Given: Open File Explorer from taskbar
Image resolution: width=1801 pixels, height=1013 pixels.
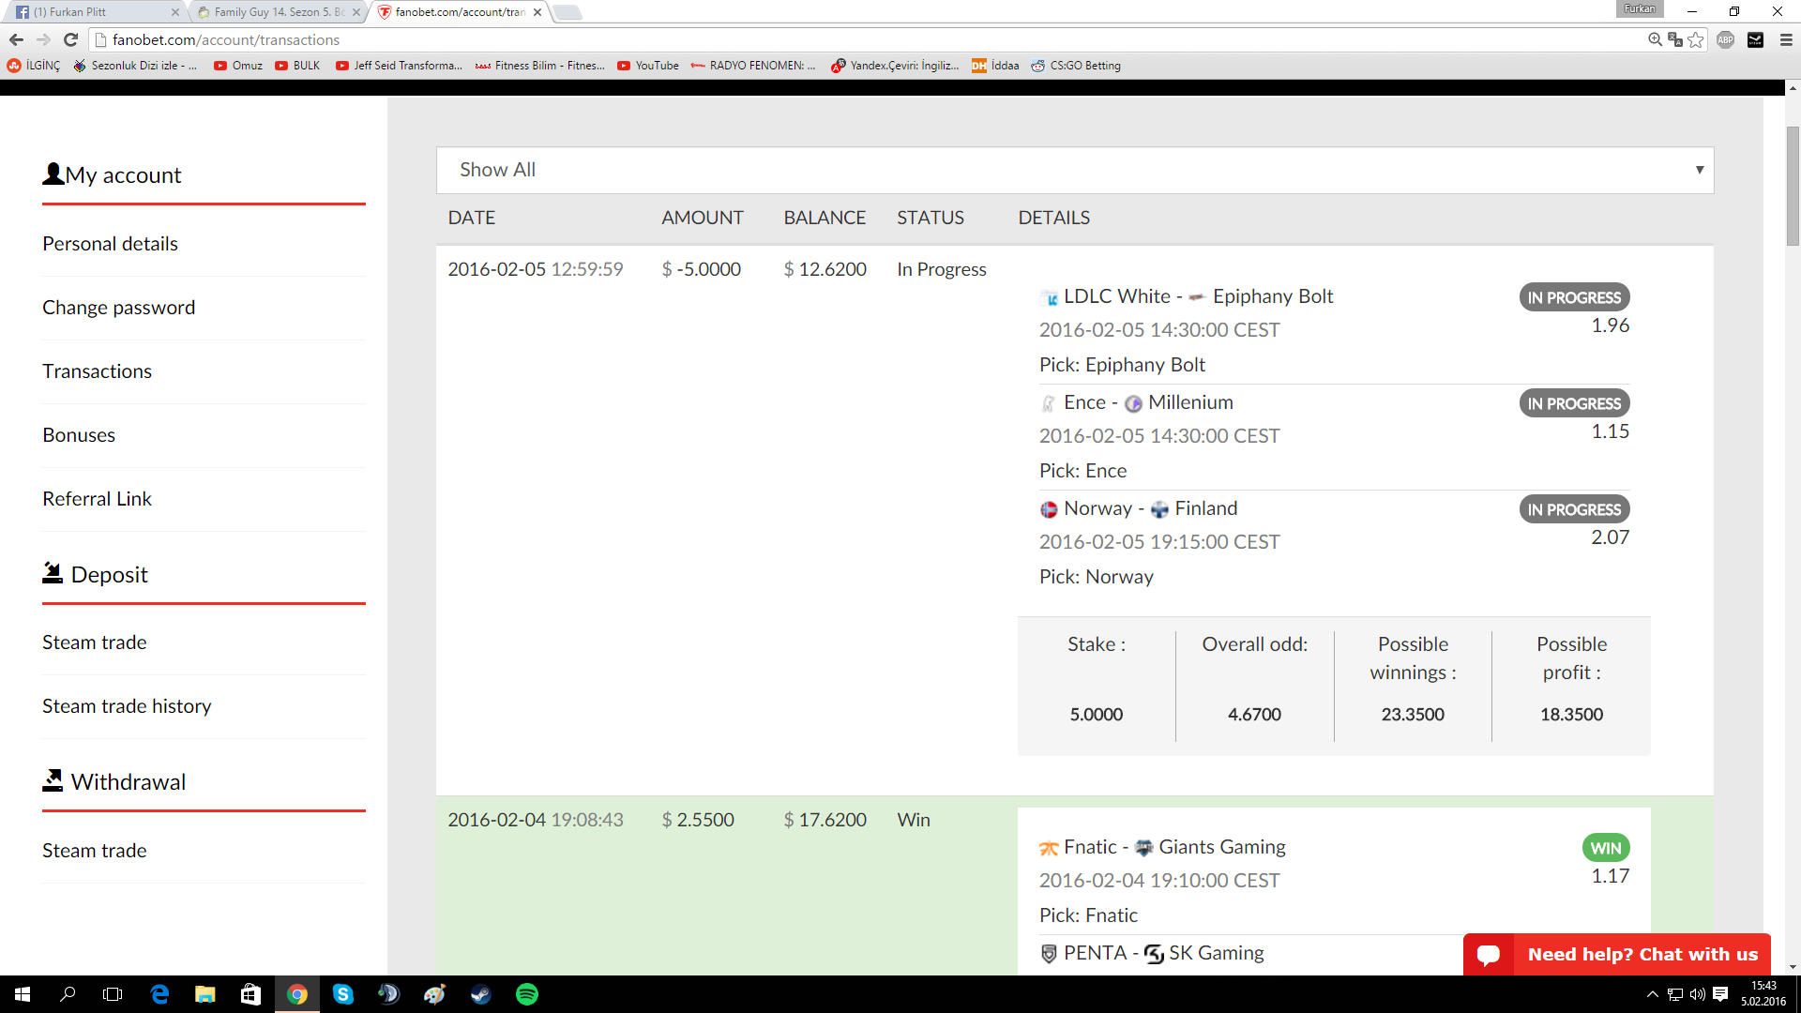Looking at the screenshot, I should pyautogui.click(x=204, y=994).
